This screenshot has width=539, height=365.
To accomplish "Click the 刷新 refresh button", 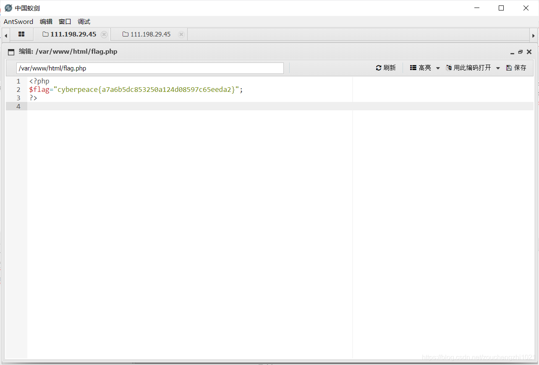I will coord(386,68).
